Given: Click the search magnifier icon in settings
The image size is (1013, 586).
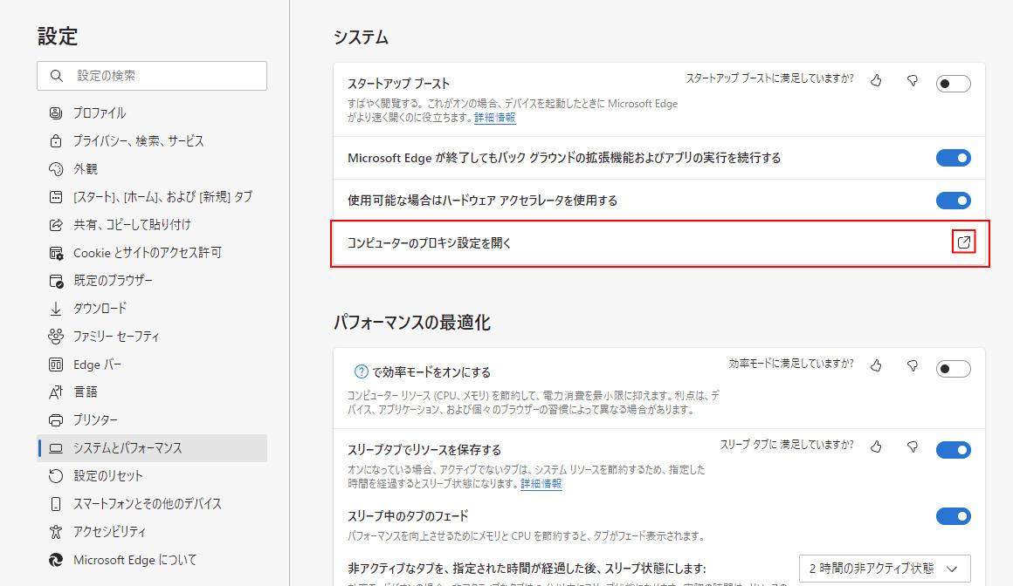Looking at the screenshot, I should pos(57,76).
